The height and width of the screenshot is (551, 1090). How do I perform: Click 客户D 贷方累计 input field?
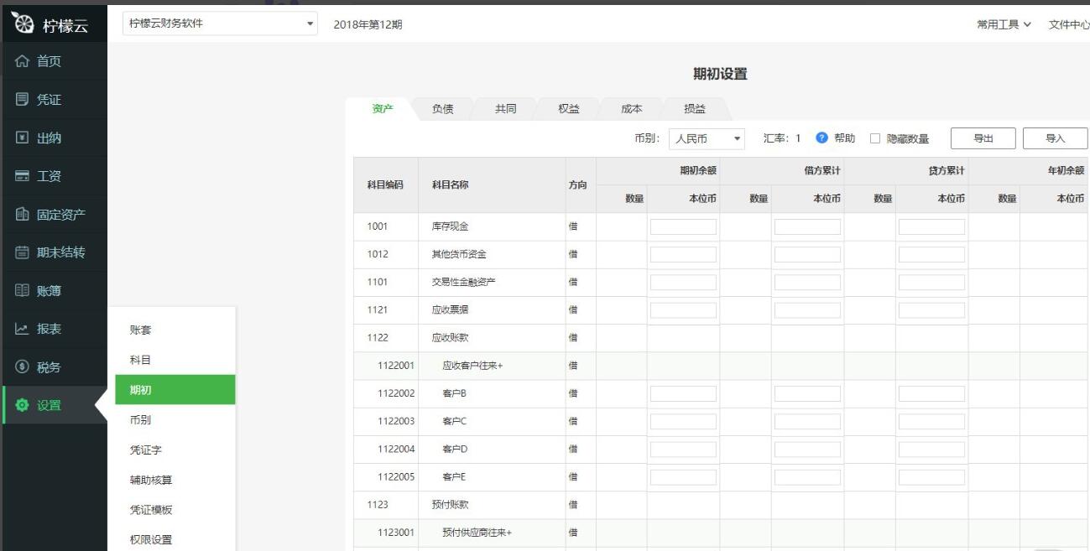coord(931,450)
